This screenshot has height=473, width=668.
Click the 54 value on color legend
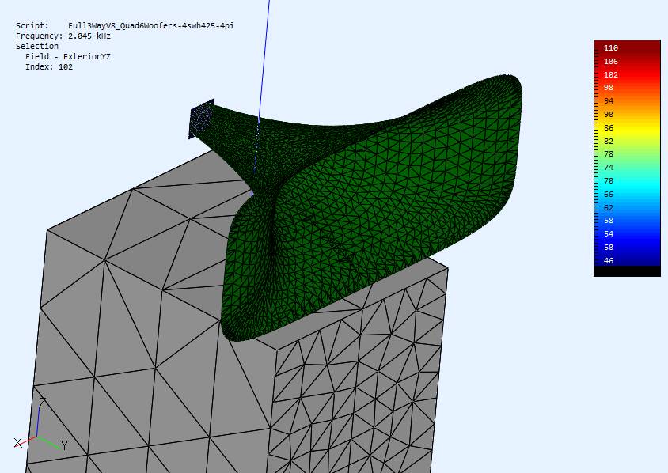click(x=609, y=234)
